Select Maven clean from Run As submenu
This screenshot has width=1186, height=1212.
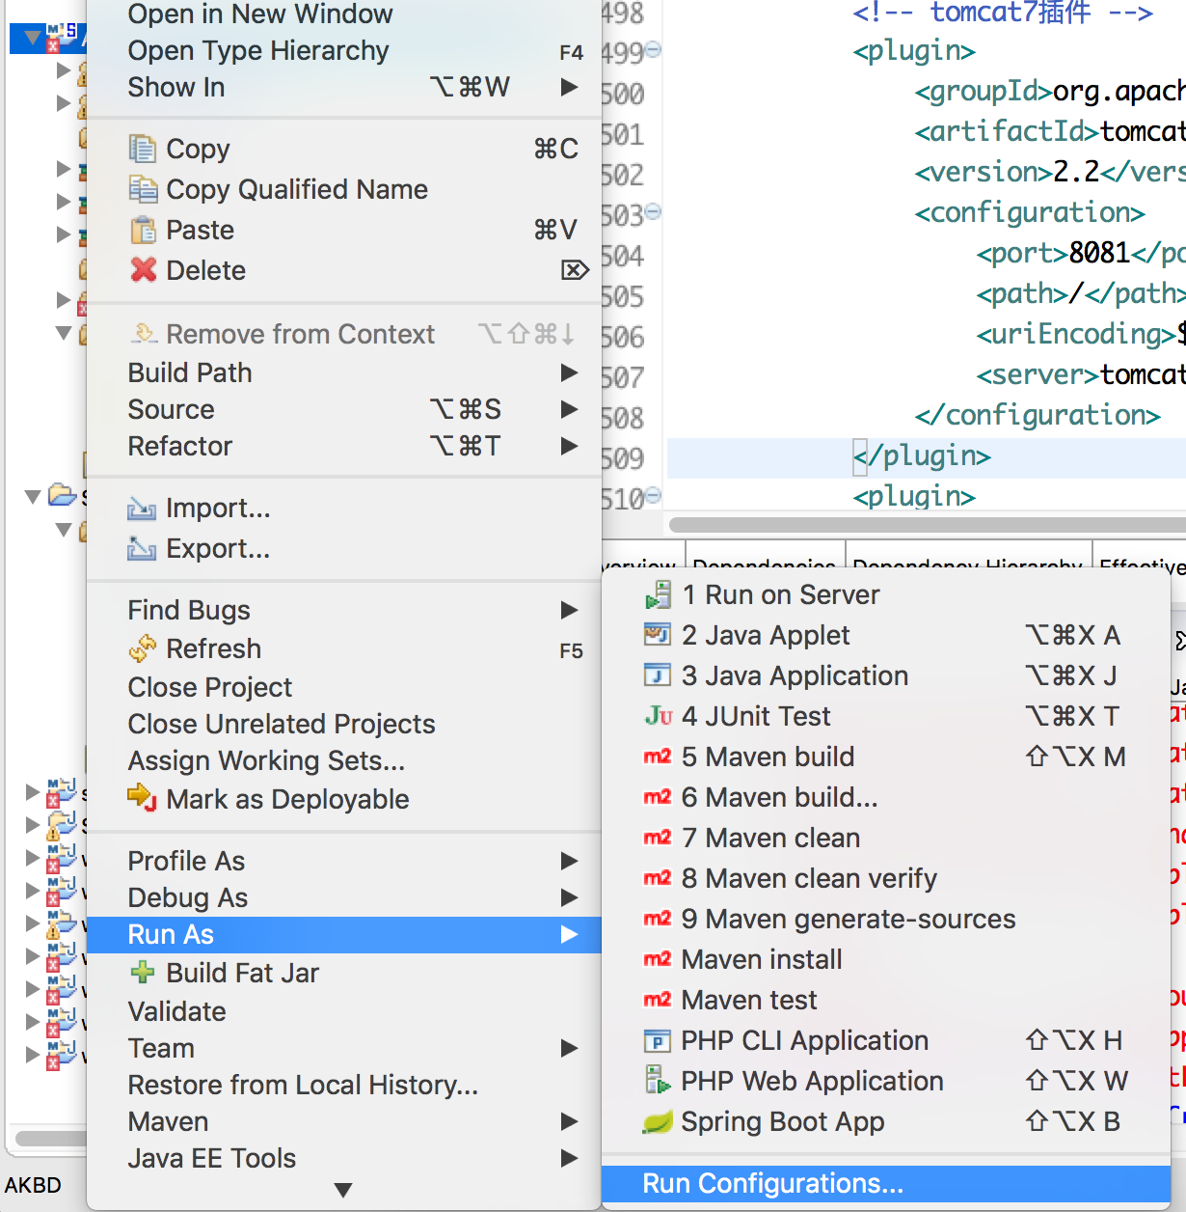pyautogui.click(x=769, y=838)
